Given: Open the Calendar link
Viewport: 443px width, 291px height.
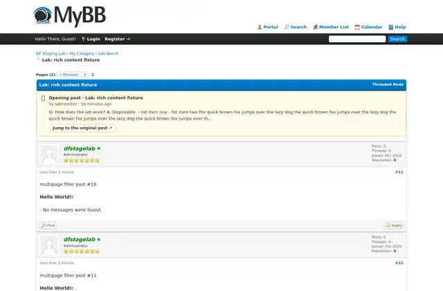Looking at the screenshot, I should (x=372, y=27).
